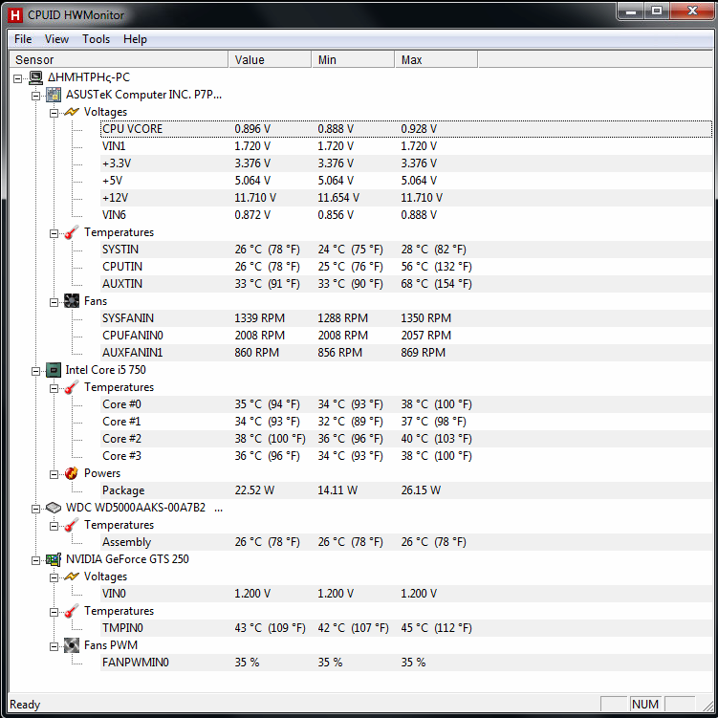Open the File menu
This screenshot has width=718, height=718.
[x=23, y=39]
